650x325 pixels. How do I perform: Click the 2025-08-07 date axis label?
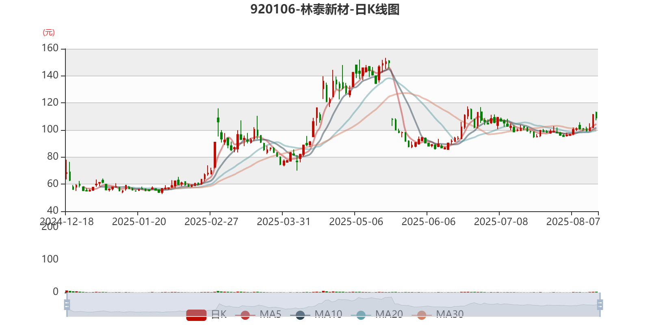[573, 222]
